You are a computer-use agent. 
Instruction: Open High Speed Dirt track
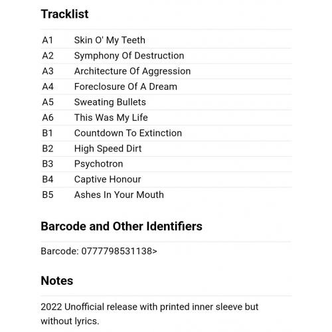(x=108, y=149)
